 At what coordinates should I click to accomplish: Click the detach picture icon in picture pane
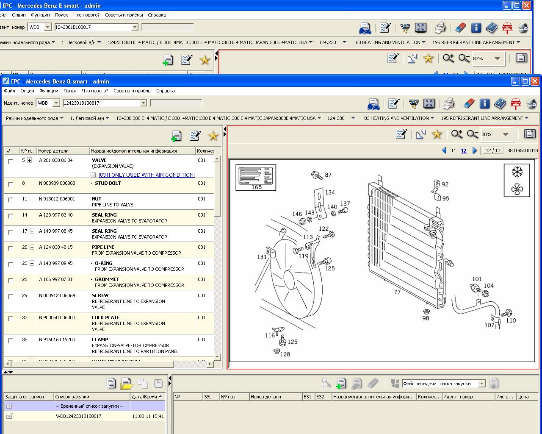click(420, 134)
